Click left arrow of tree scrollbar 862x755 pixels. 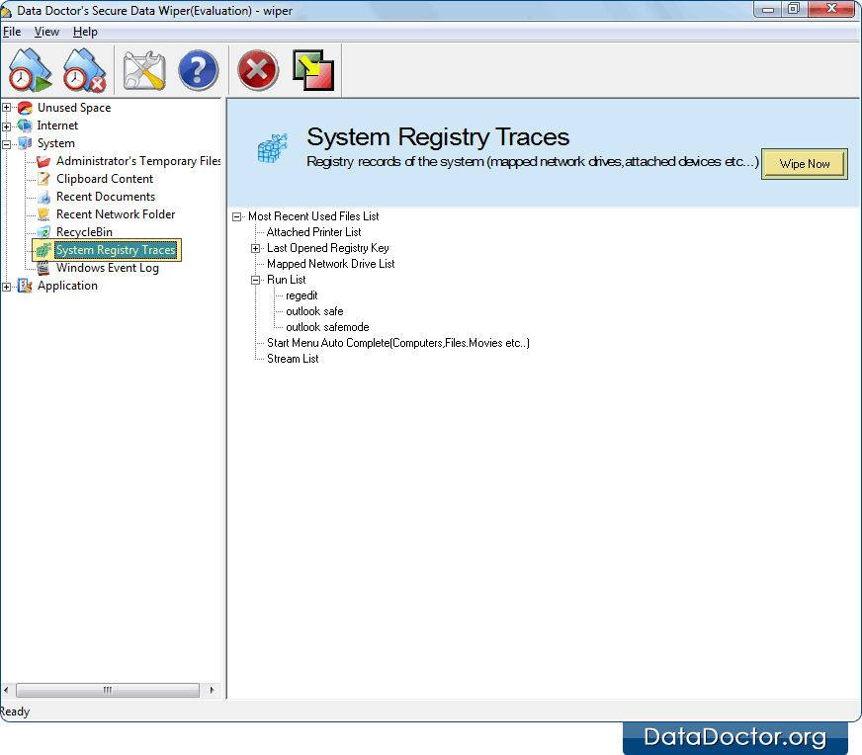click(x=6, y=690)
